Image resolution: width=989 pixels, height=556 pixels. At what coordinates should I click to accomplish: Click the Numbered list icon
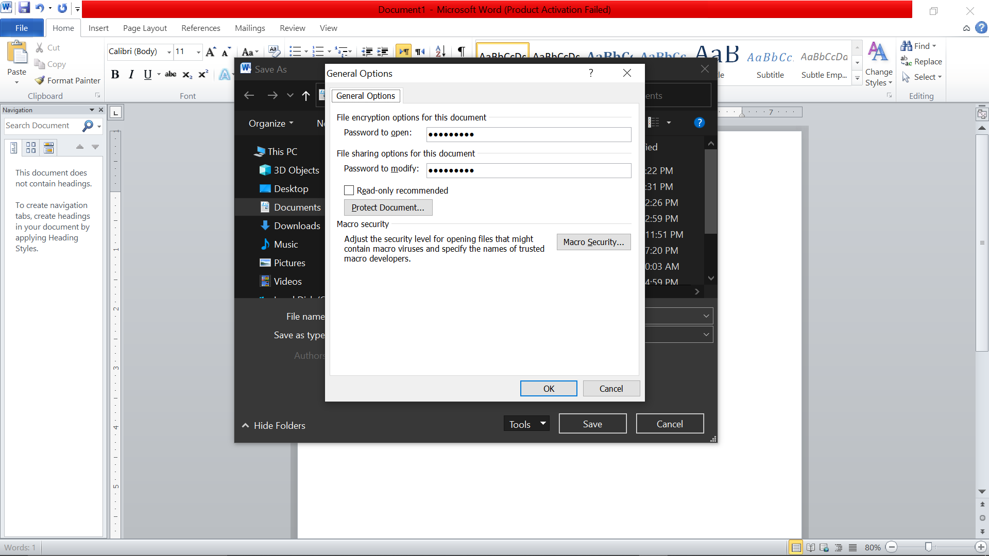[x=320, y=51]
